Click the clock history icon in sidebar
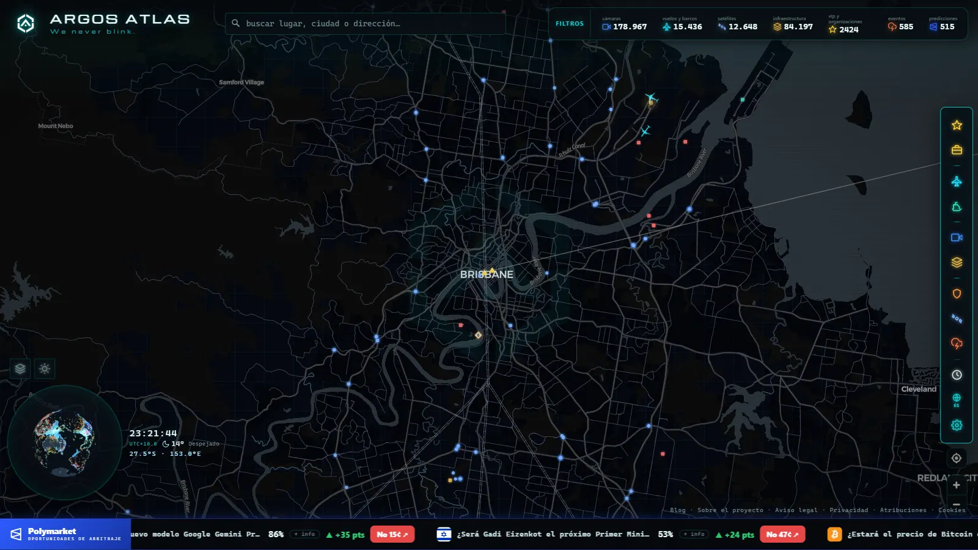This screenshot has height=550, width=978. 957,375
